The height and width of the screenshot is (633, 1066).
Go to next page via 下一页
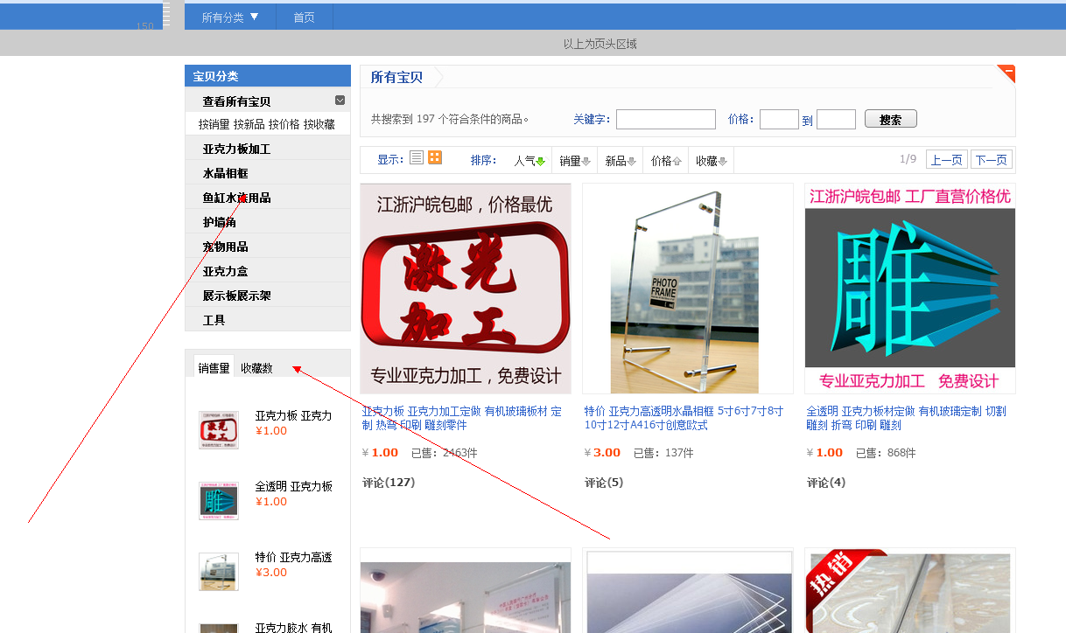click(991, 159)
